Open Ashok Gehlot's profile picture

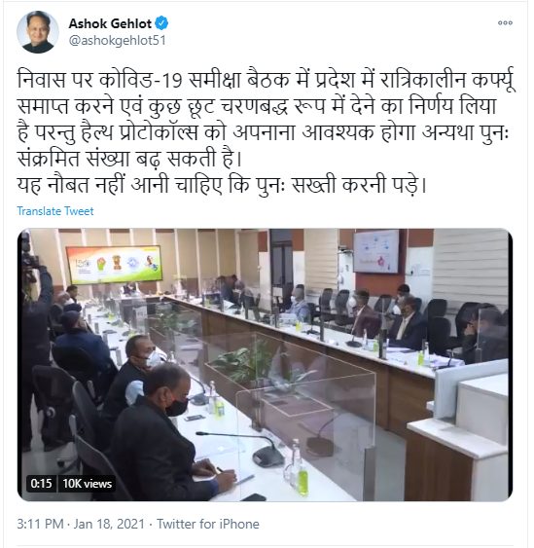pyautogui.click(x=38, y=32)
